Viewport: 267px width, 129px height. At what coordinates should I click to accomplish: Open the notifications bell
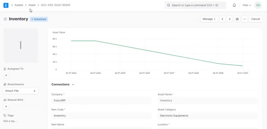pyautogui.click(x=234, y=5)
